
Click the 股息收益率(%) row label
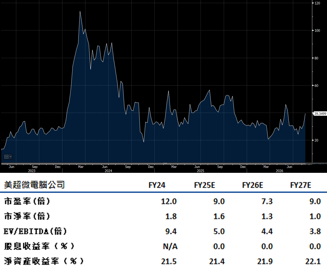[39, 246]
